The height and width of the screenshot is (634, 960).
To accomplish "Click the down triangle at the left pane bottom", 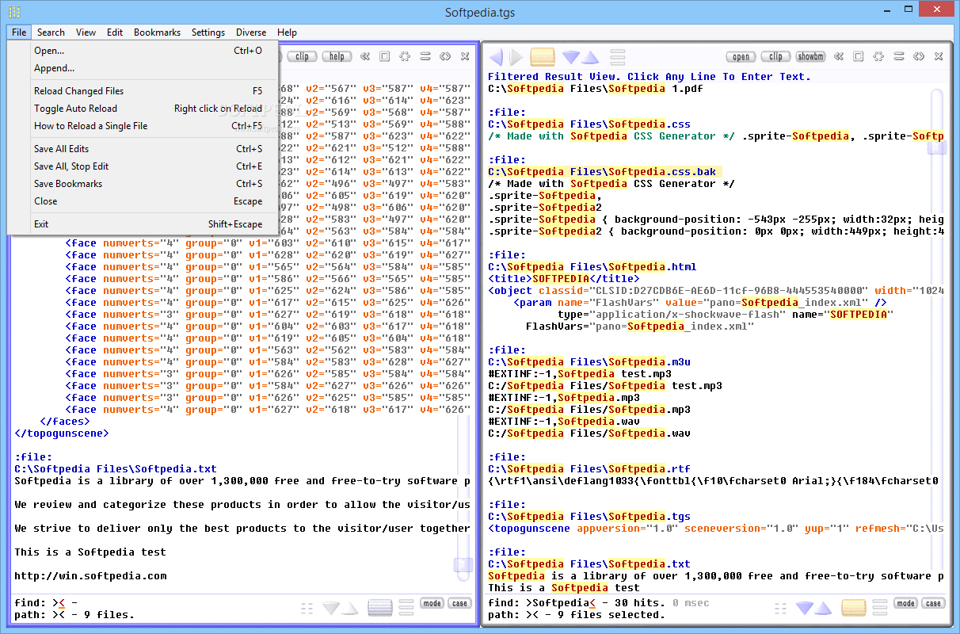I will 331,608.
